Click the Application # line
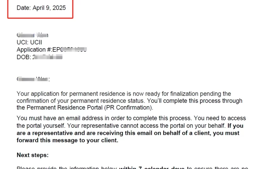254x169 pixels. coord(52,49)
